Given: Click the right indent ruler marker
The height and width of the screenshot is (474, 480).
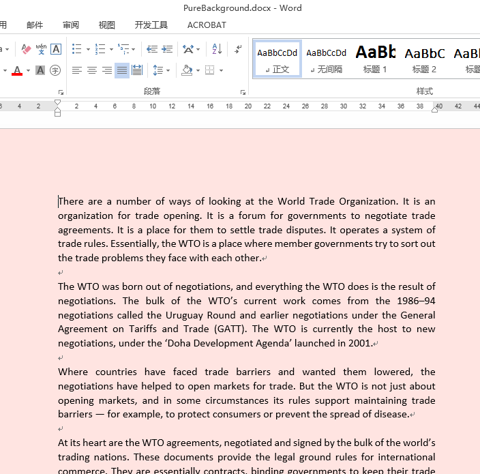Looking at the screenshot, I should [x=435, y=110].
